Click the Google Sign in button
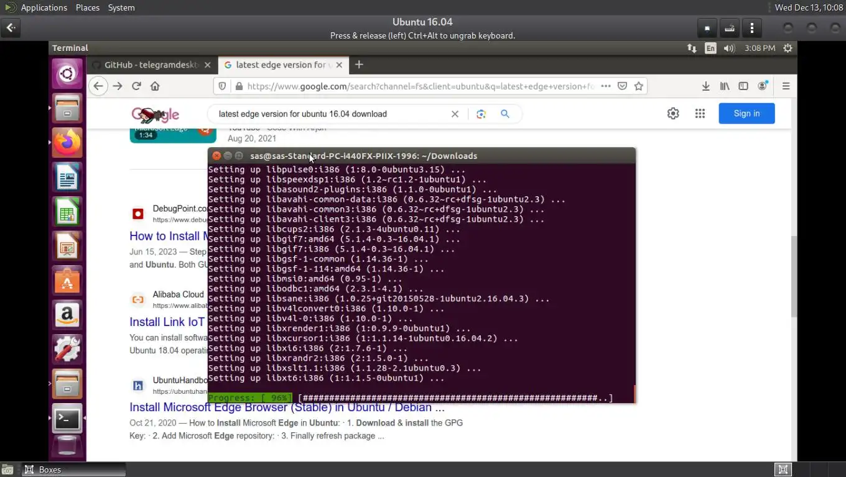This screenshot has height=477, width=846. 746,114
